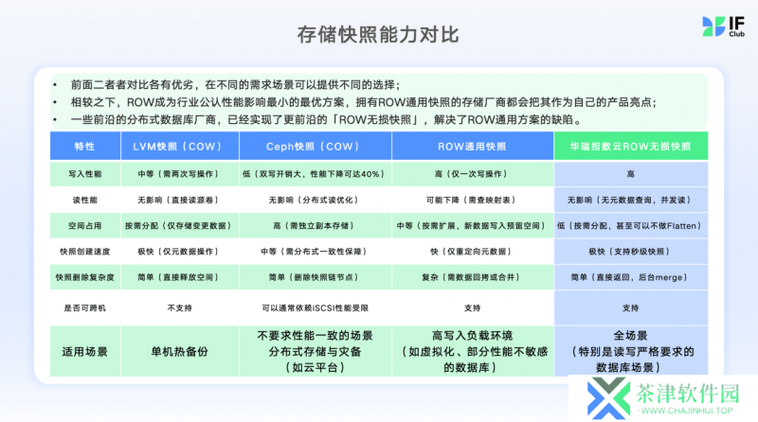Select the bullet starting '一些前沿的分布式数据库厂商'
The width and height of the screenshot is (758, 422).
(x=326, y=120)
